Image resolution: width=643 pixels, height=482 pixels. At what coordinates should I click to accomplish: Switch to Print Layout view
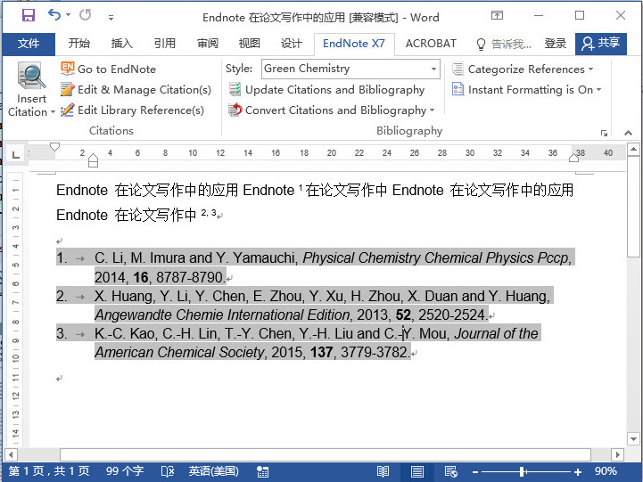tap(417, 472)
